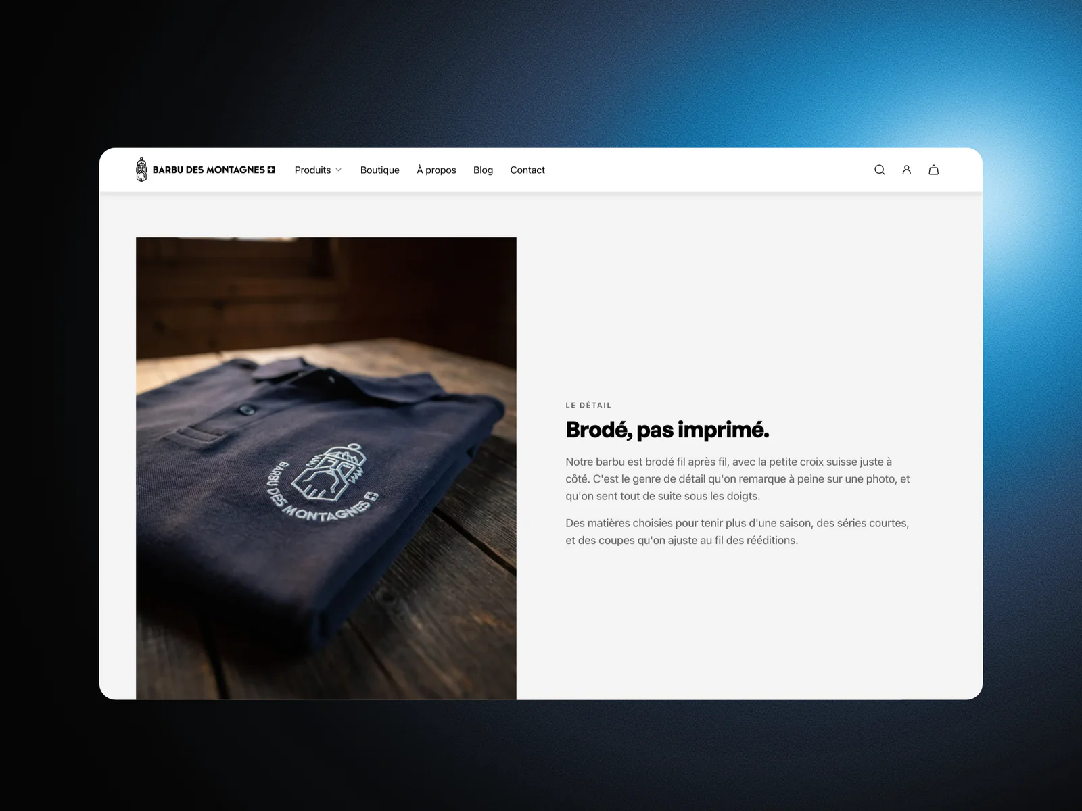
Task: Open the Contact page
Action: (x=527, y=170)
